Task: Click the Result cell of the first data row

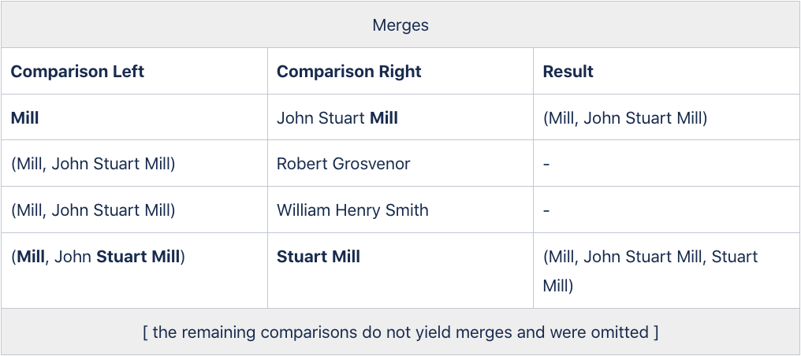Action: pyautogui.click(x=625, y=118)
